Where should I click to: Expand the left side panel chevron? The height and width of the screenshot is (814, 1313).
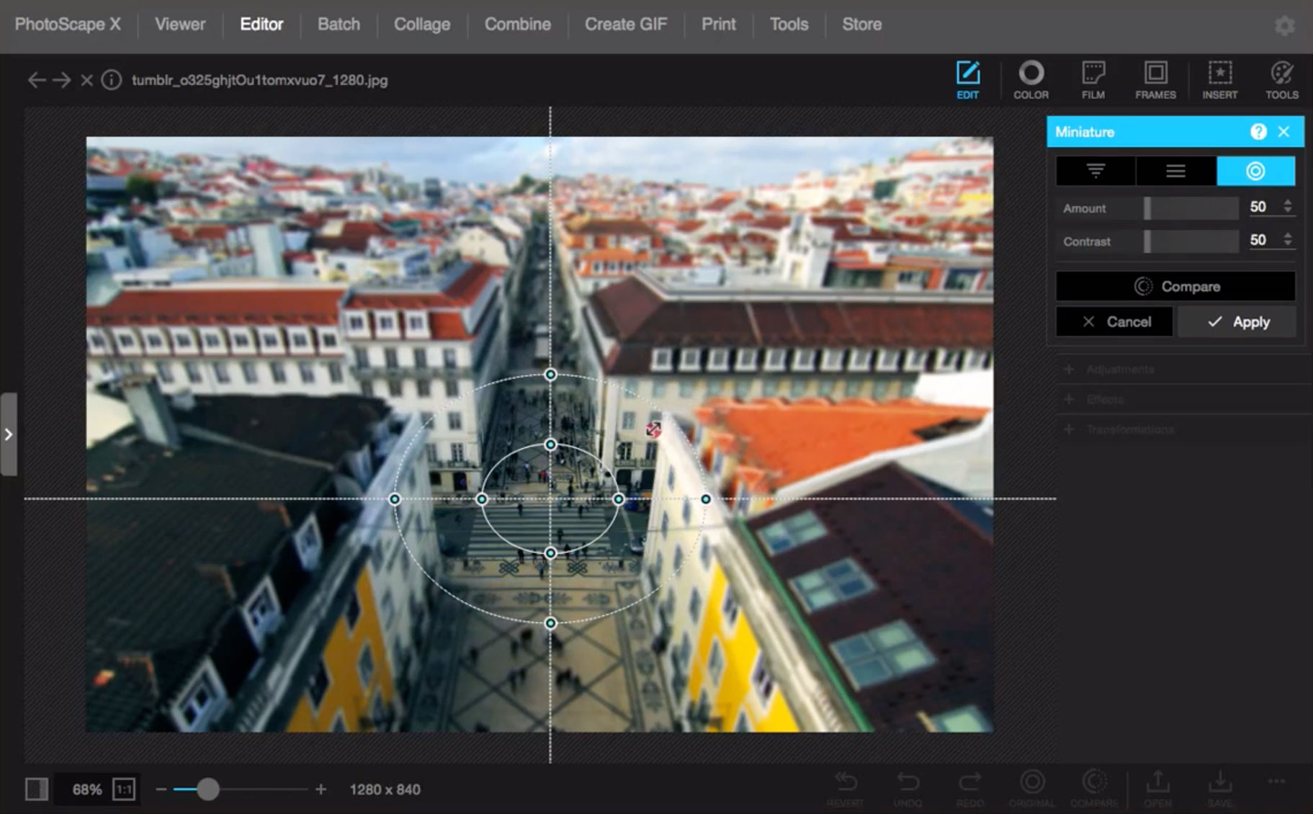coord(8,434)
